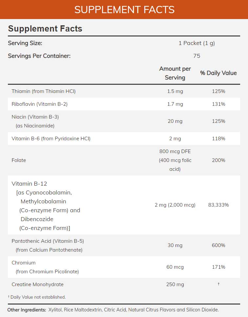Click the Riboflavin (Vitamin B-2) row label

tap(40, 104)
